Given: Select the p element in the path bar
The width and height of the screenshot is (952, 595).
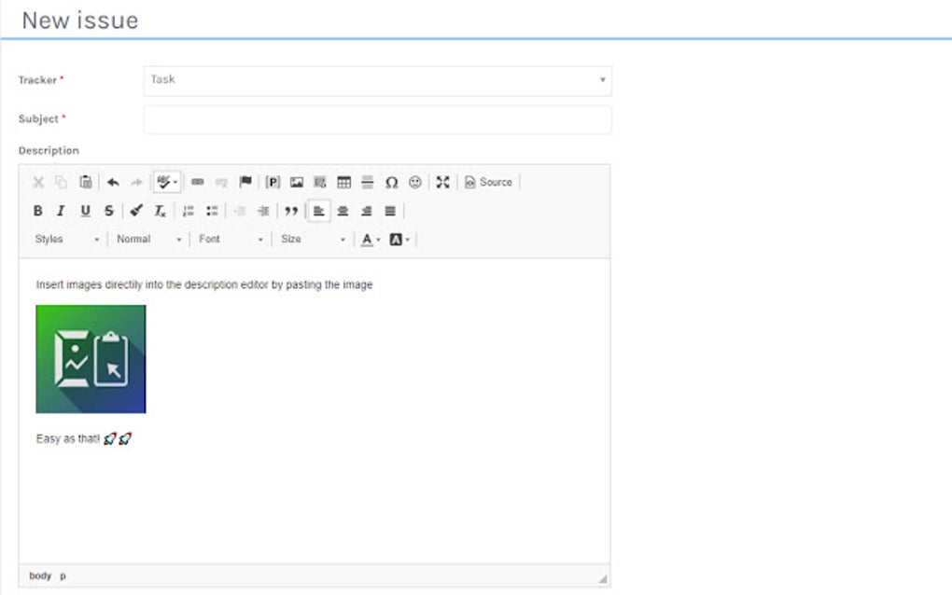Looking at the screenshot, I should click(x=63, y=576).
